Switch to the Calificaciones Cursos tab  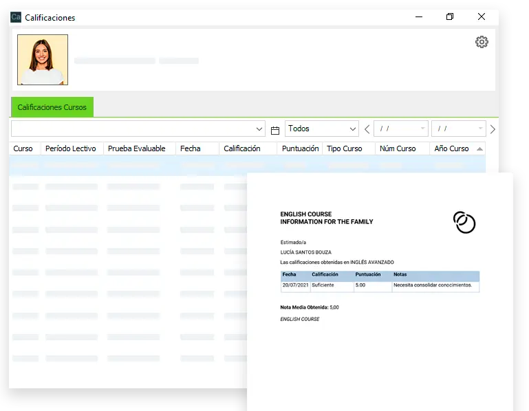click(52, 107)
